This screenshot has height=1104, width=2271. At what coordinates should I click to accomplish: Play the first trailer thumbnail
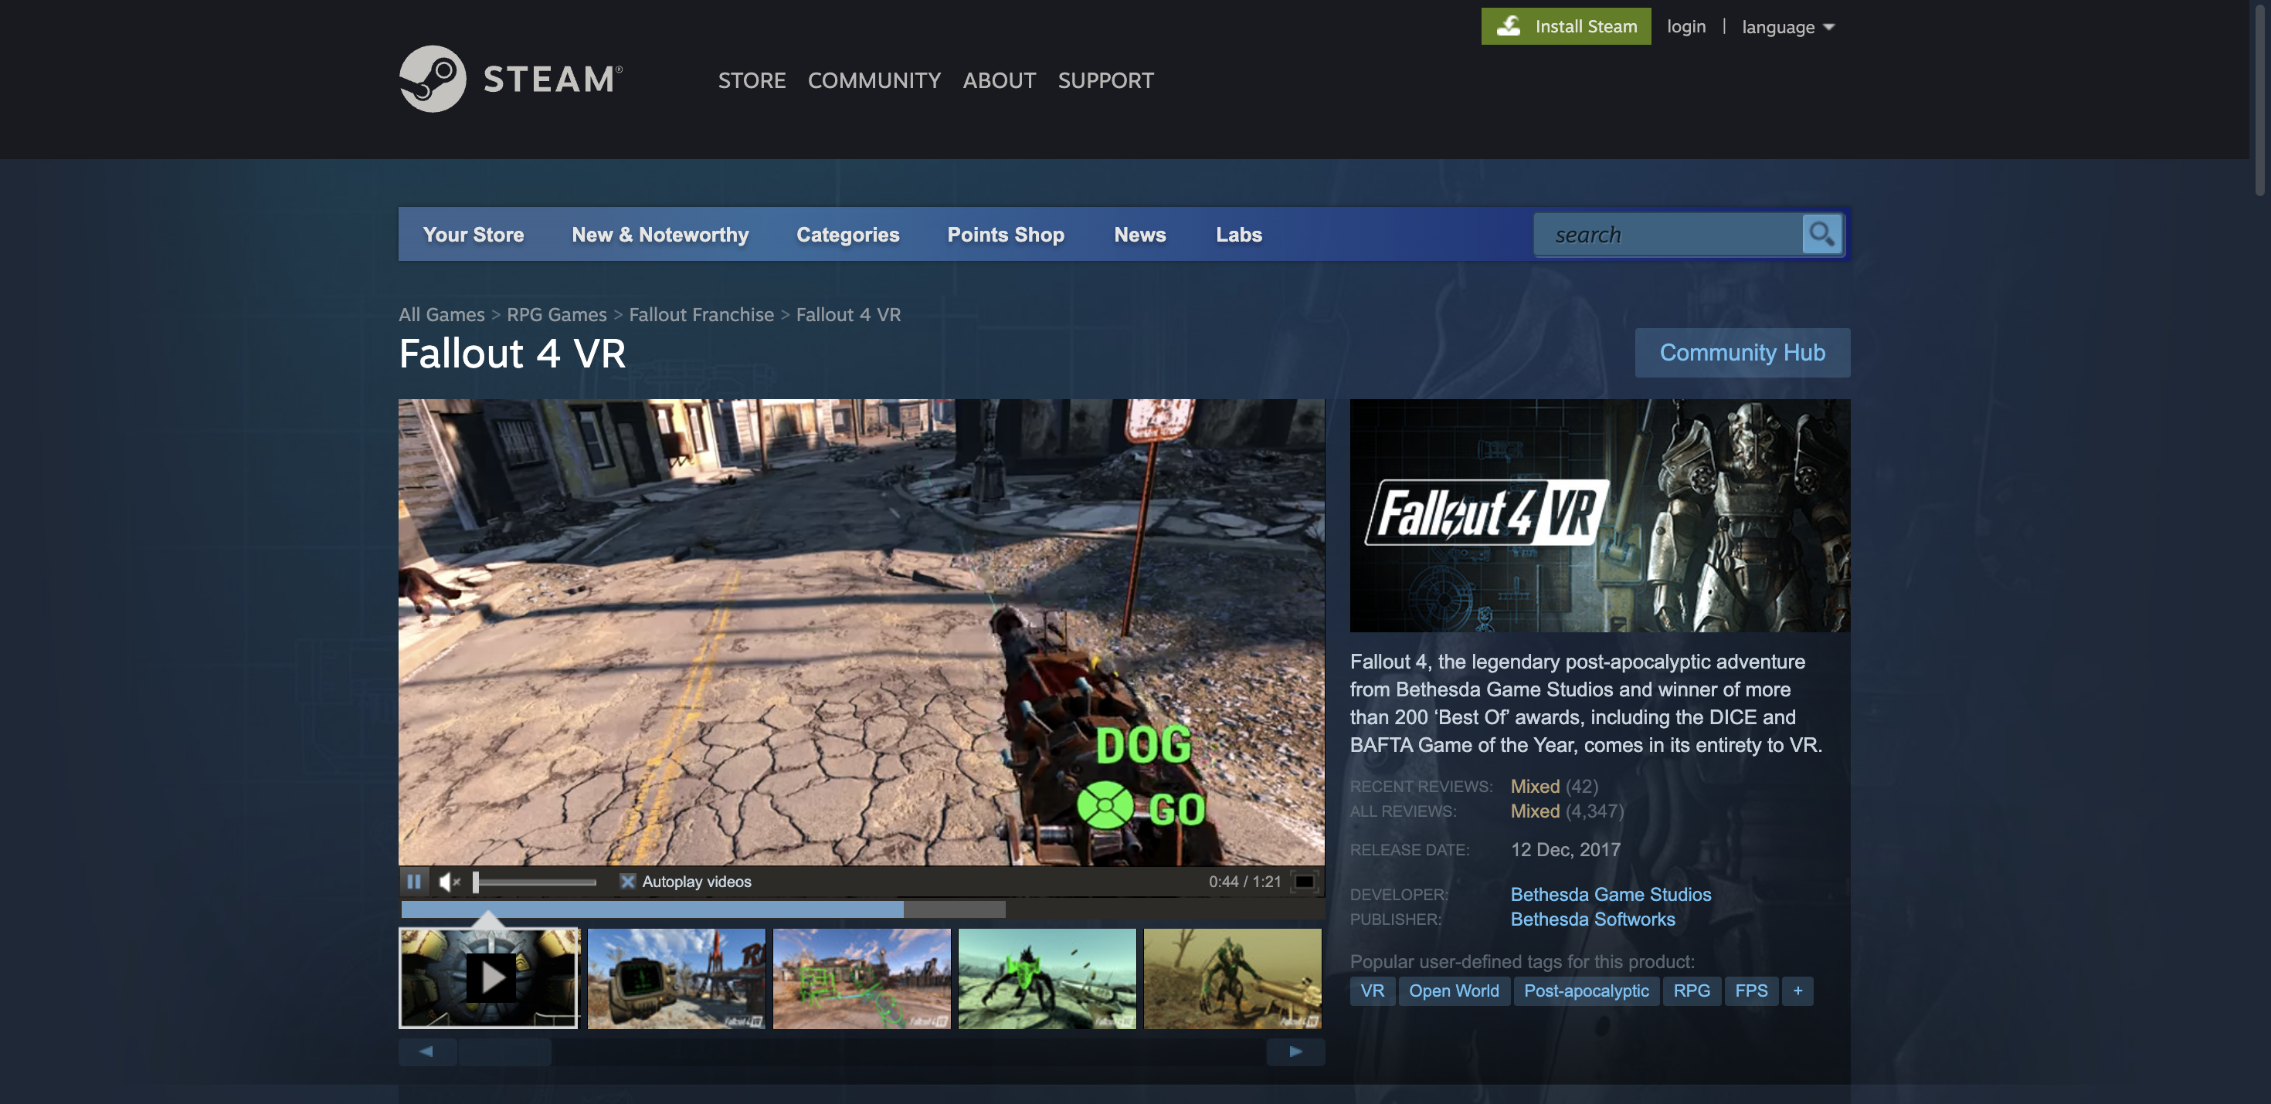[x=489, y=978]
